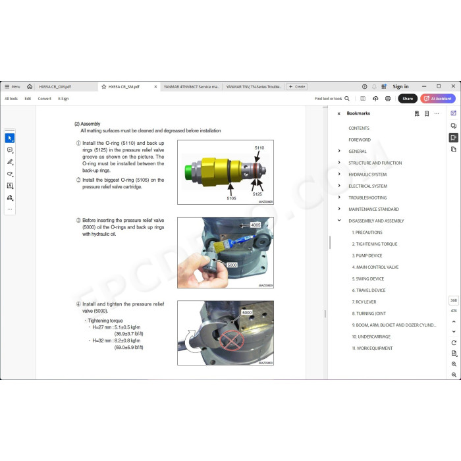Open the E-Sign menu

click(x=63, y=99)
